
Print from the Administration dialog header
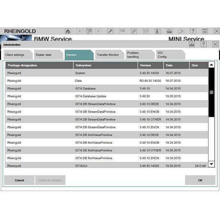[x=192, y=44]
